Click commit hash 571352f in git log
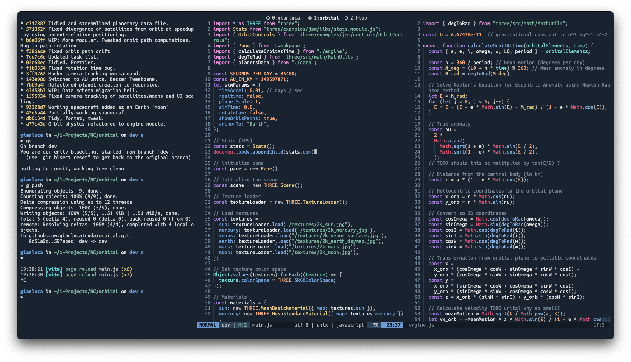Screen dimensions: 631x362 pos(36,29)
